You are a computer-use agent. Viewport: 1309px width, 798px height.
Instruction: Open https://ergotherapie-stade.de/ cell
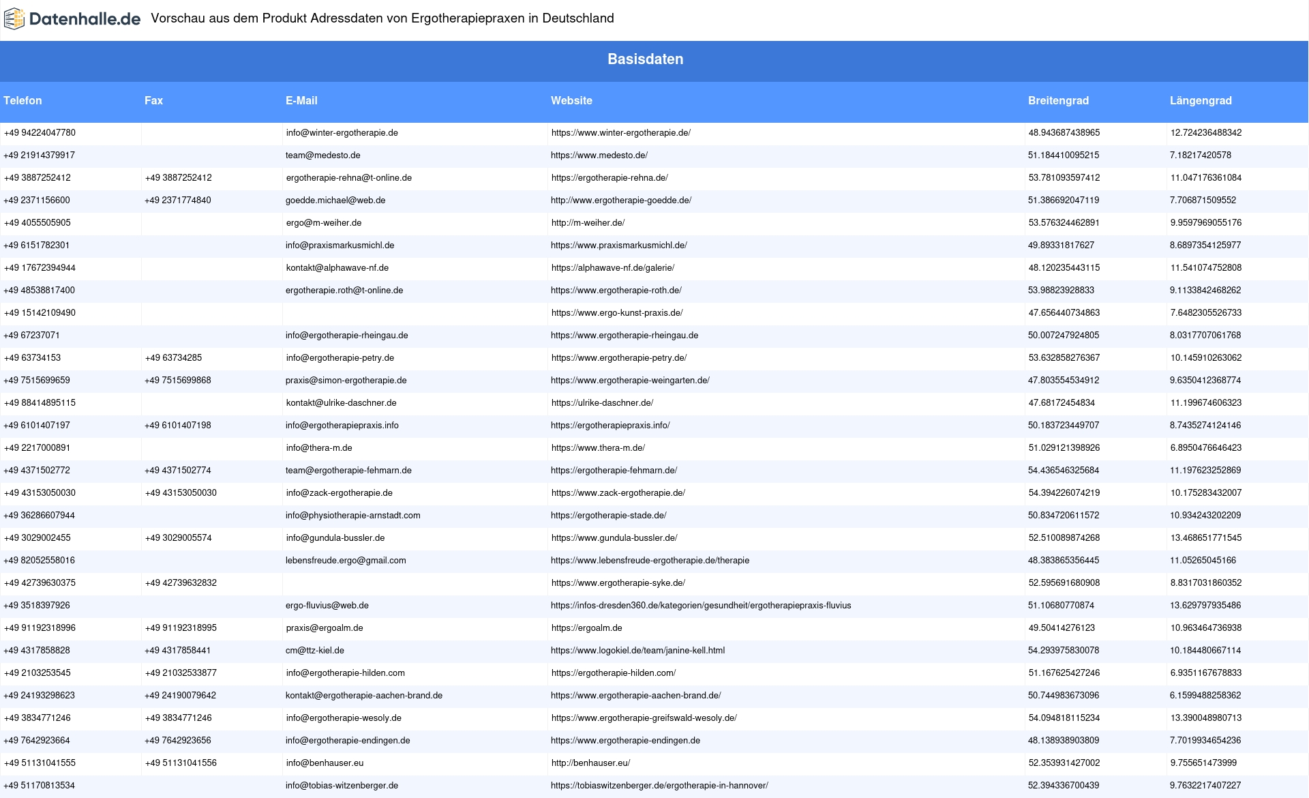[608, 516]
